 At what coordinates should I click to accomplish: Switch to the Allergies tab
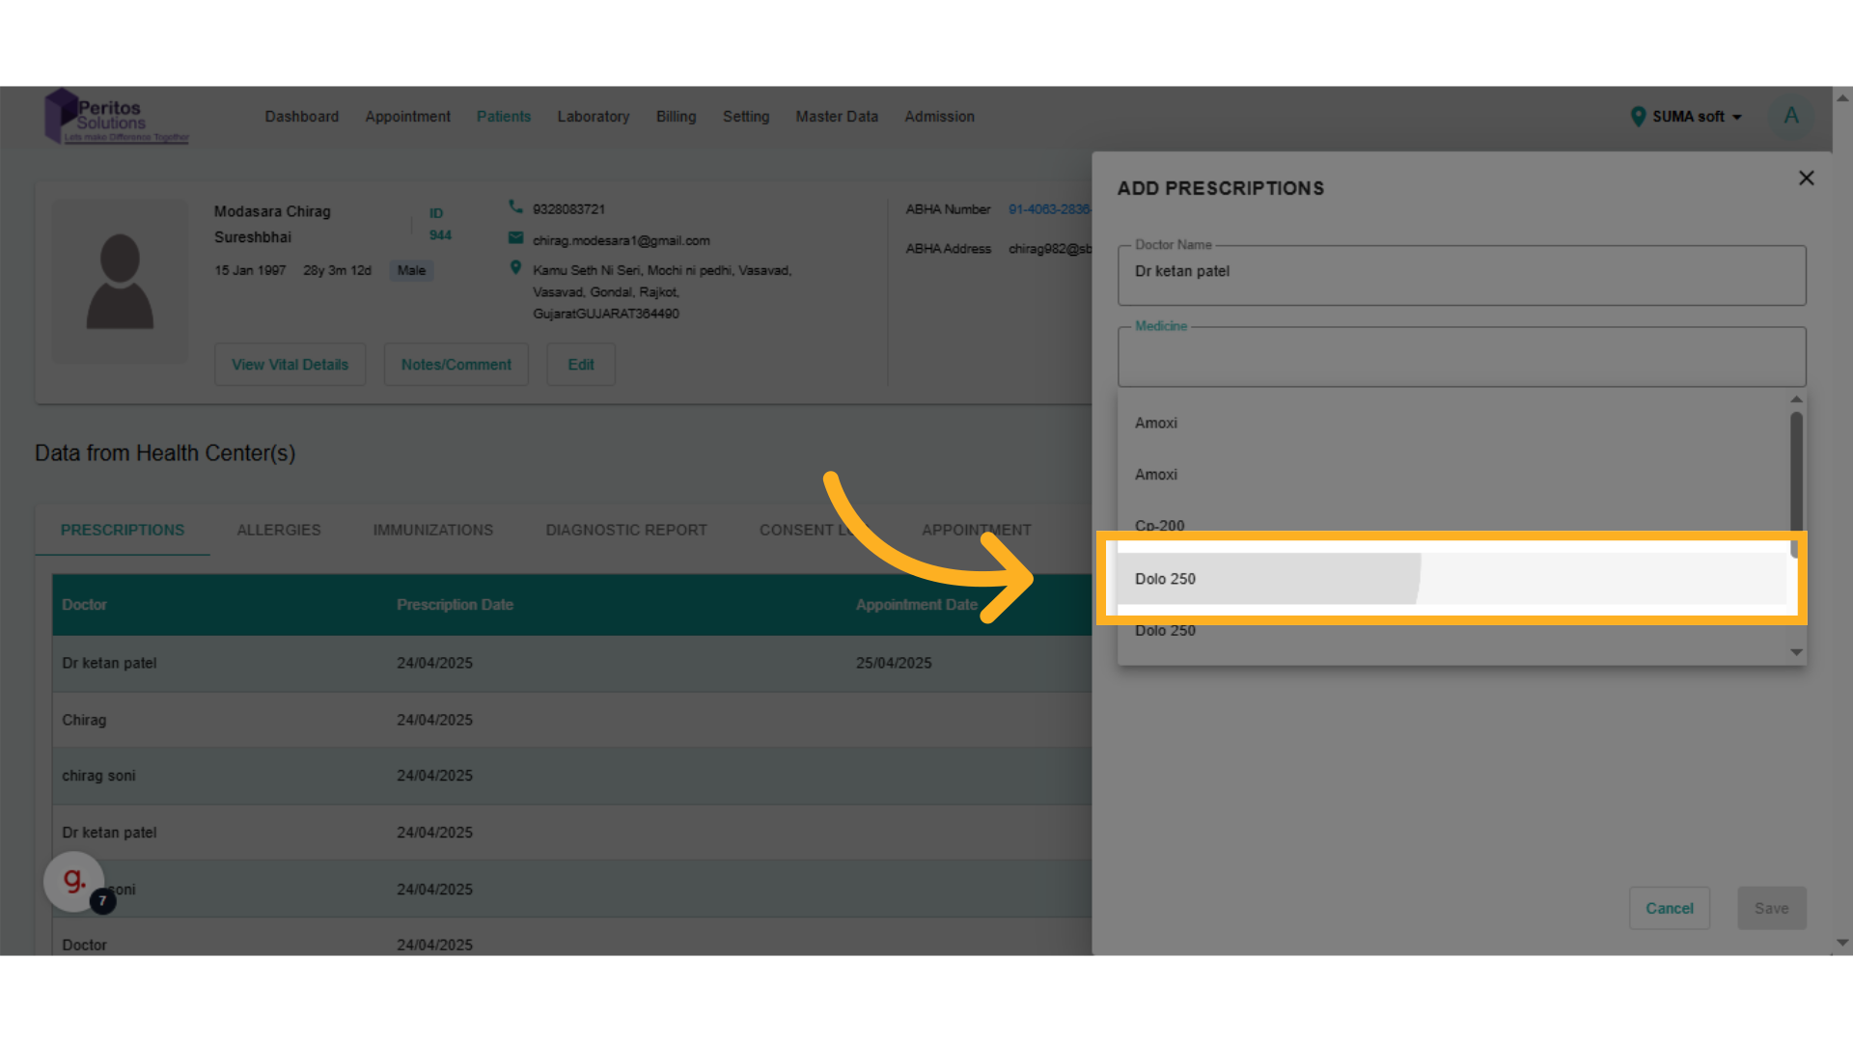pyautogui.click(x=279, y=530)
